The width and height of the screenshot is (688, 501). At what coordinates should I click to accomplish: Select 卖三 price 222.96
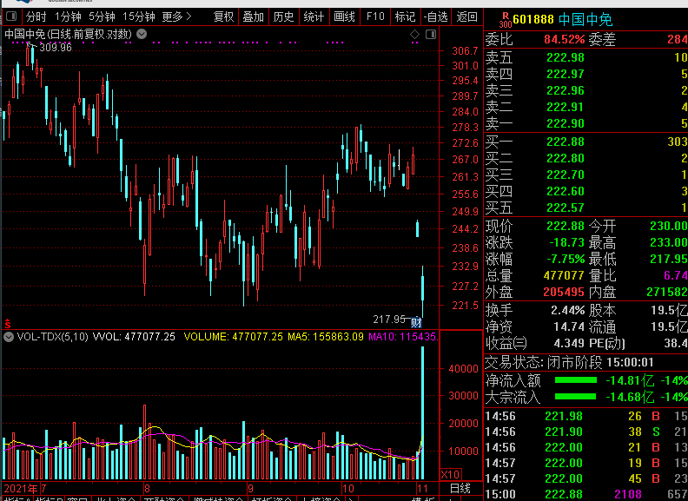(566, 90)
